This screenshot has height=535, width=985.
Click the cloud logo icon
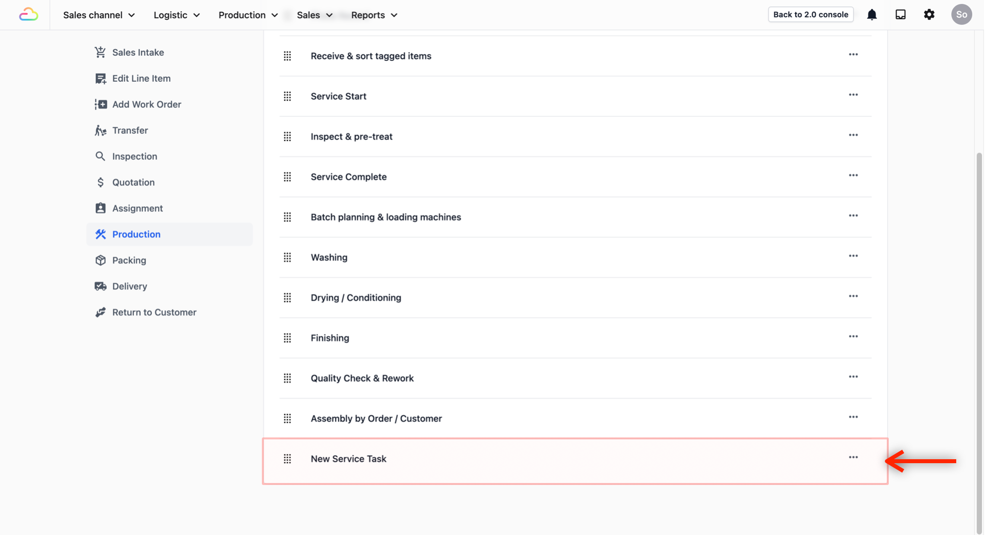point(28,15)
